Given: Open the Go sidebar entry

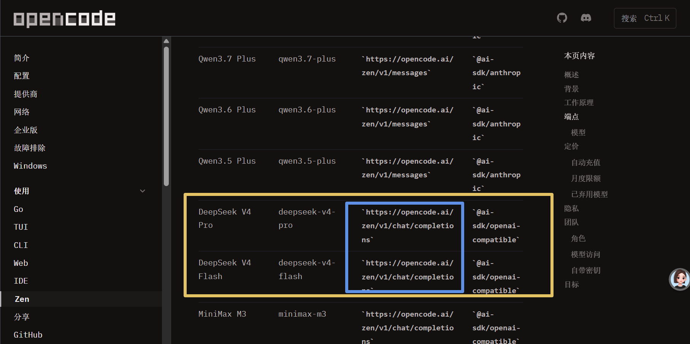Looking at the screenshot, I should (x=18, y=209).
